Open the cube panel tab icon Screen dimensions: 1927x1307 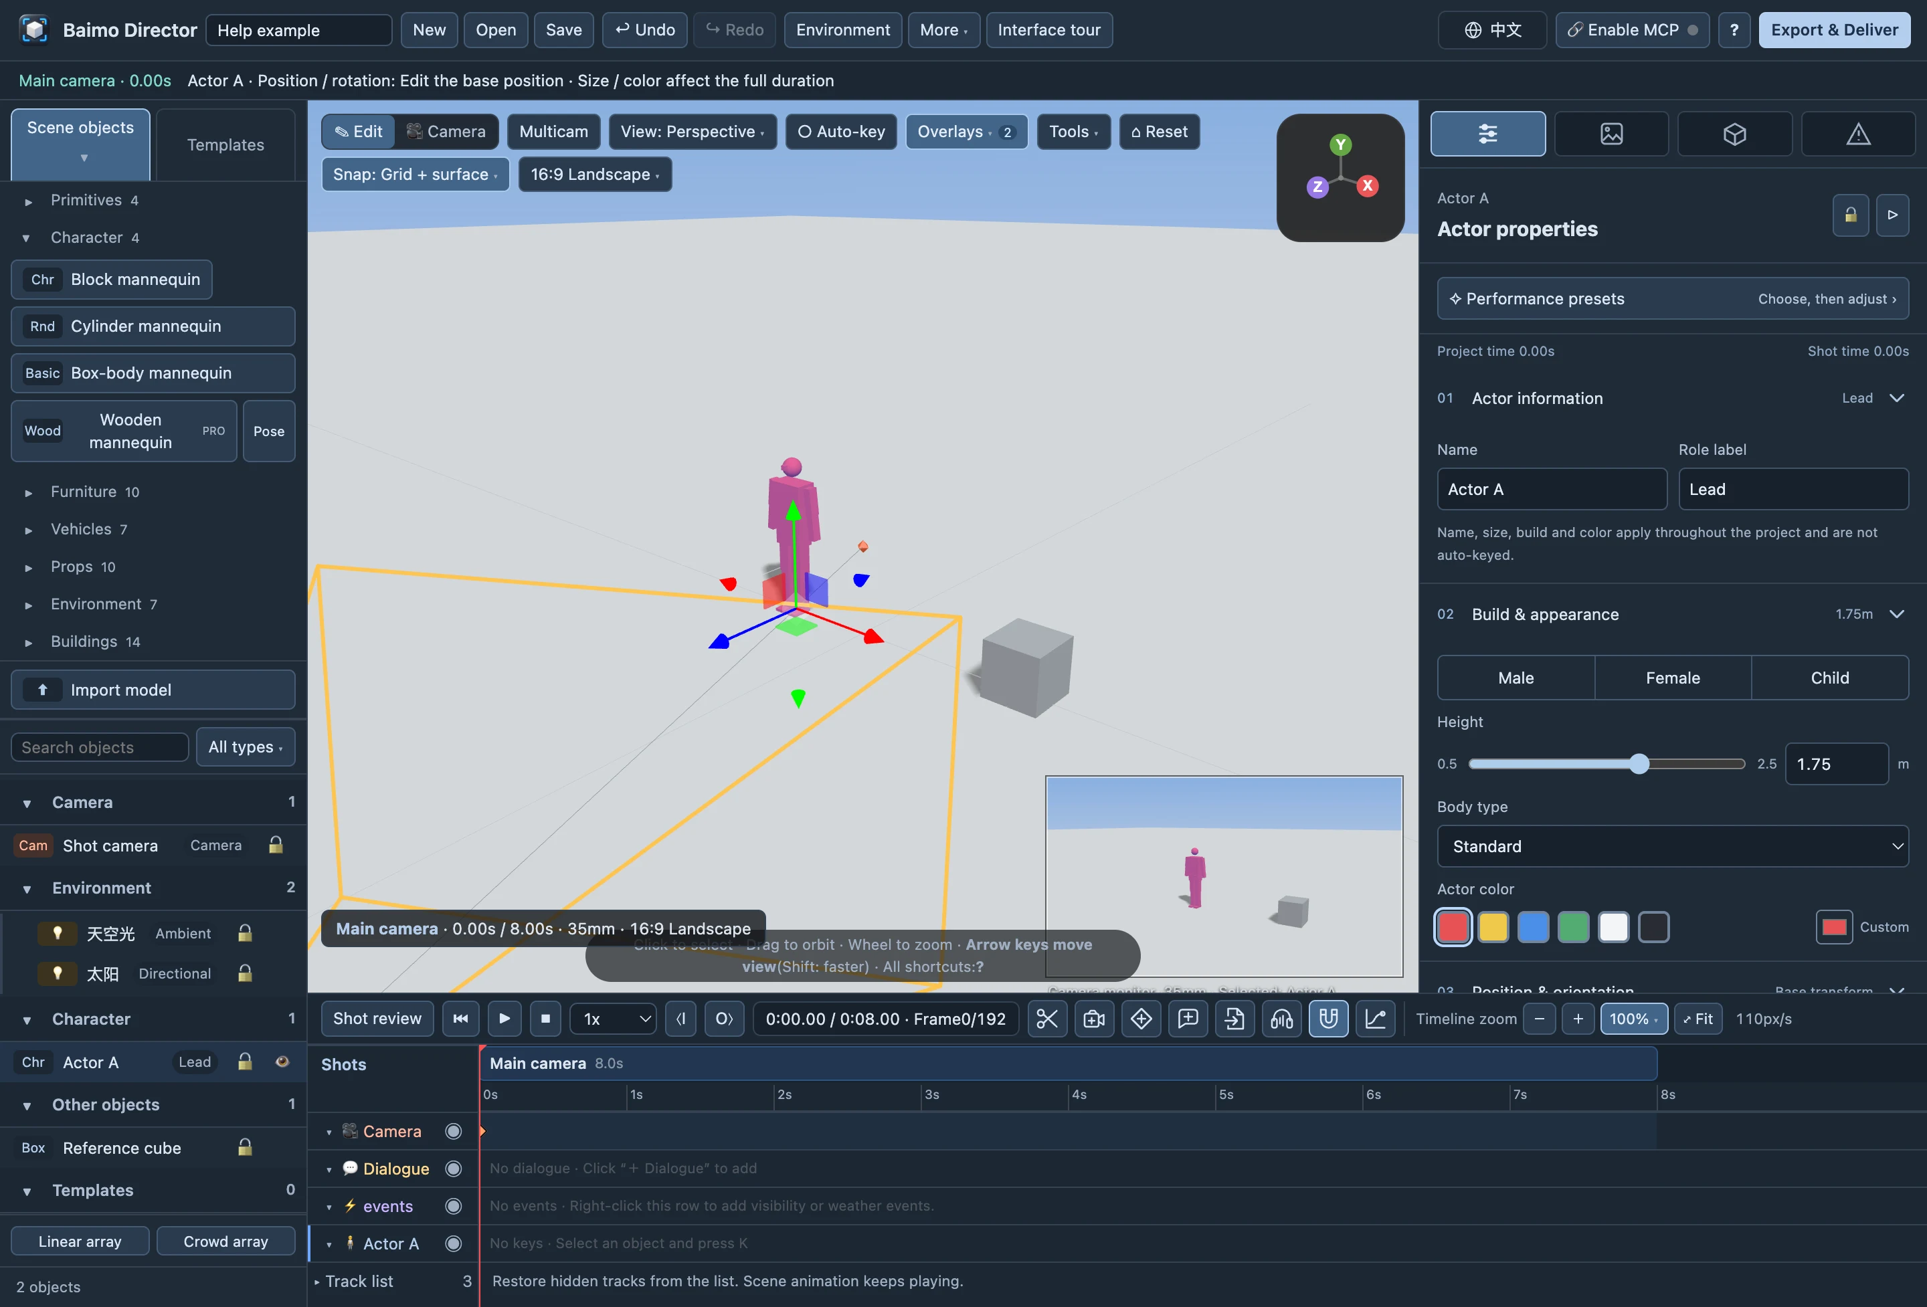[1734, 133]
